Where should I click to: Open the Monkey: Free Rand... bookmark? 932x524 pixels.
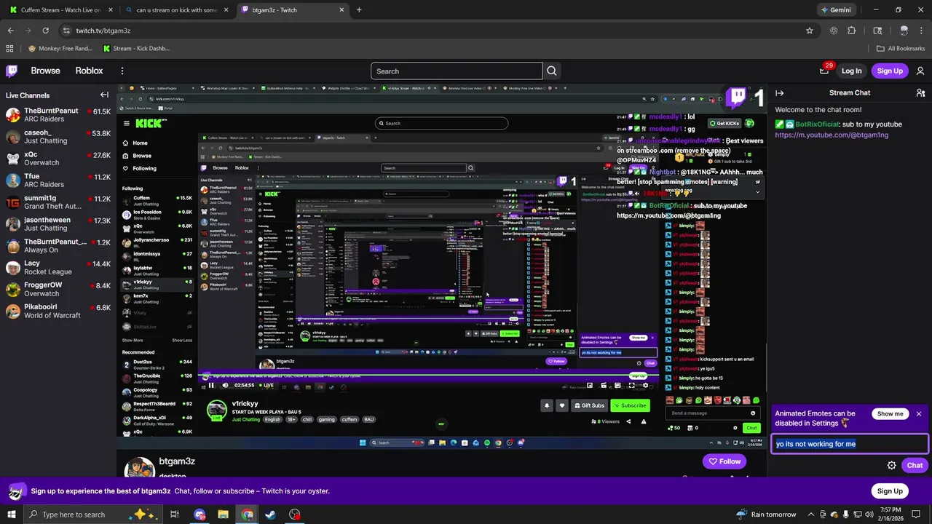(60, 49)
